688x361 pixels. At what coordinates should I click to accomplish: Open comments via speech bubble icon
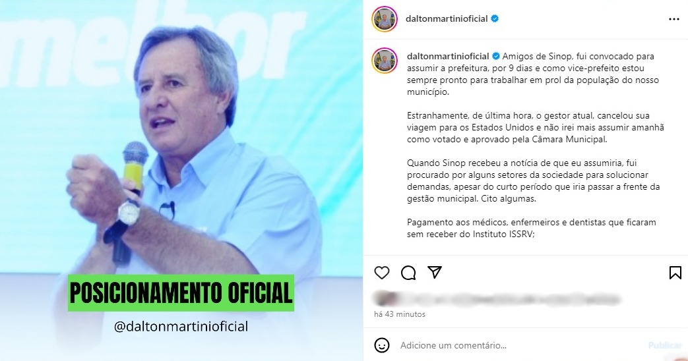(408, 273)
